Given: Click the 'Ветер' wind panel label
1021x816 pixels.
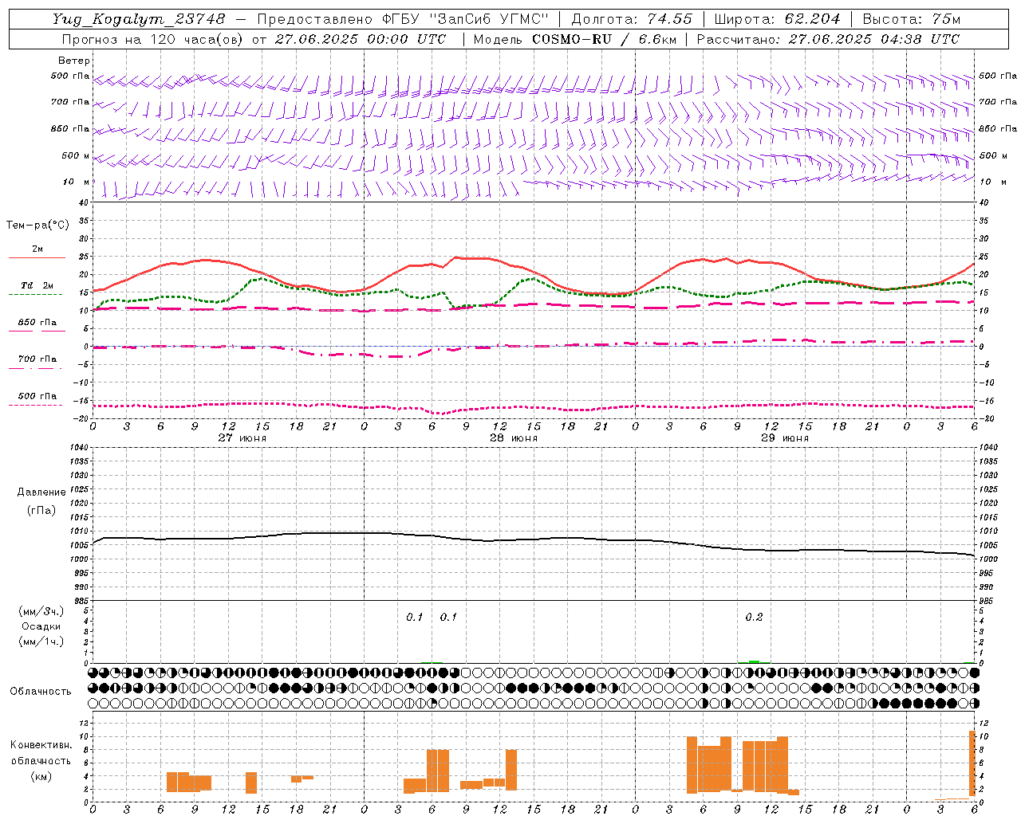Looking at the screenshot, I should pyautogui.click(x=74, y=61).
